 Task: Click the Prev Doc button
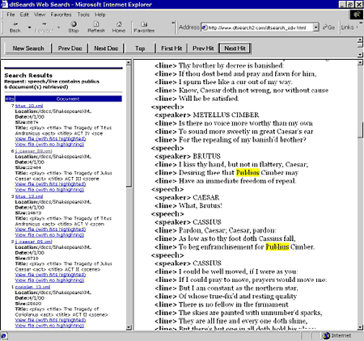[x=70, y=48]
